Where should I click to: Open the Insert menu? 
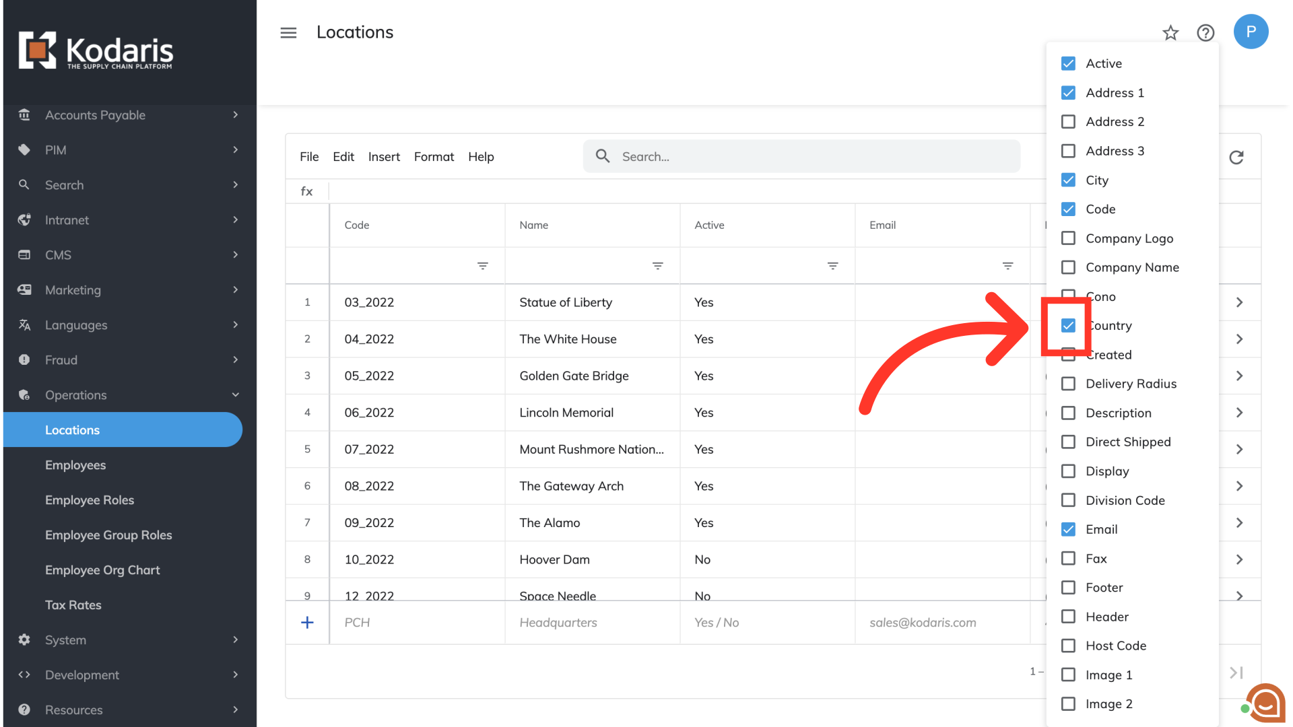(x=384, y=157)
